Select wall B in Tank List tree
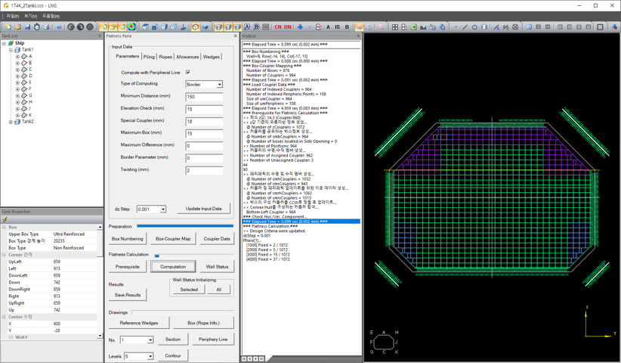This screenshot has width=621, height=363. pyautogui.click(x=30, y=63)
